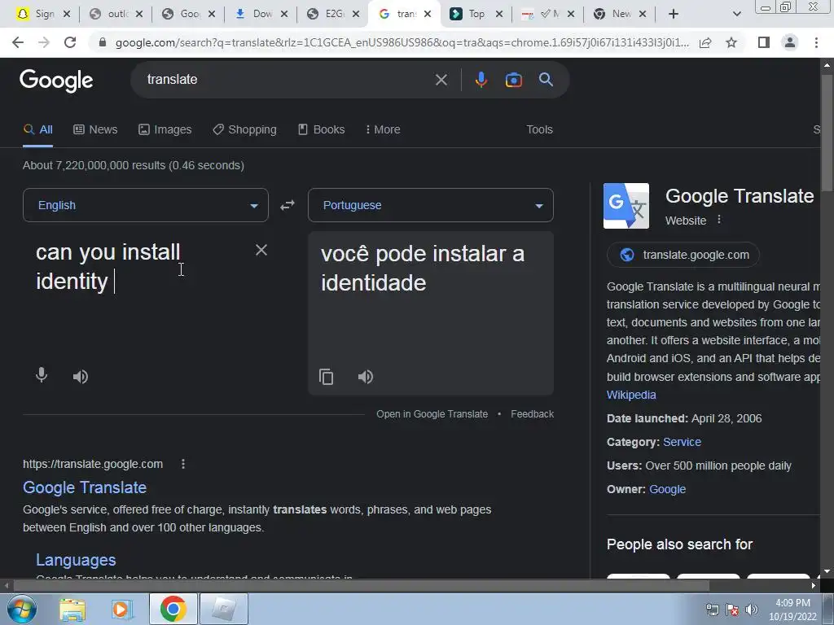The width and height of the screenshot is (834, 625).
Task: Open a new browser tab
Action: coord(674,14)
